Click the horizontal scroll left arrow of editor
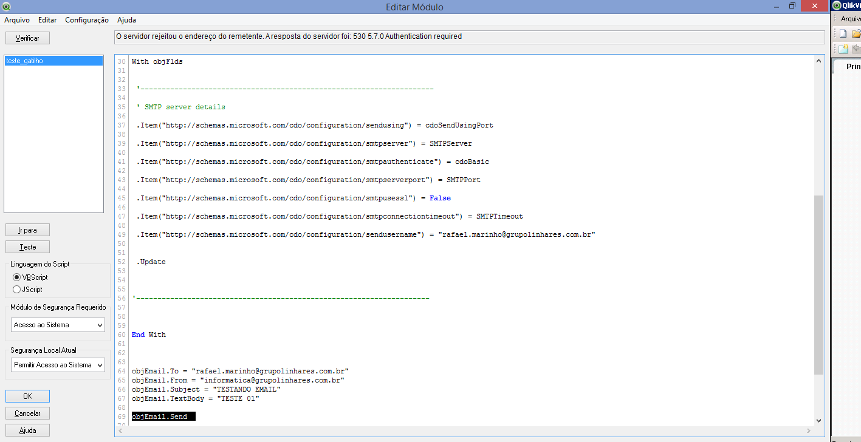 point(120,430)
